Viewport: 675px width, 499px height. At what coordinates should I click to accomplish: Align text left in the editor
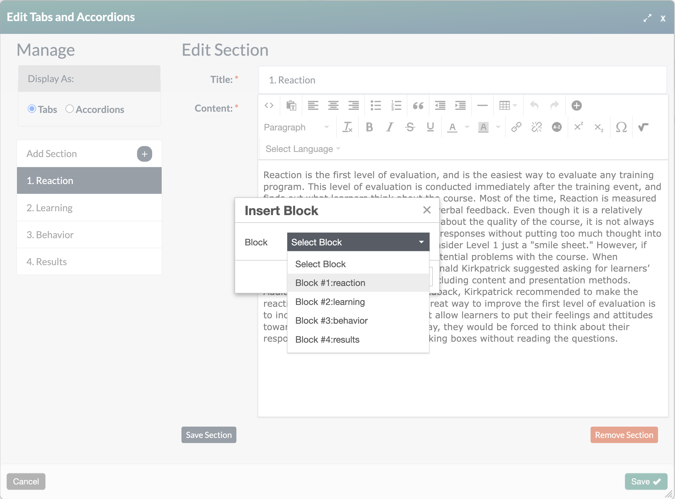tap(313, 105)
